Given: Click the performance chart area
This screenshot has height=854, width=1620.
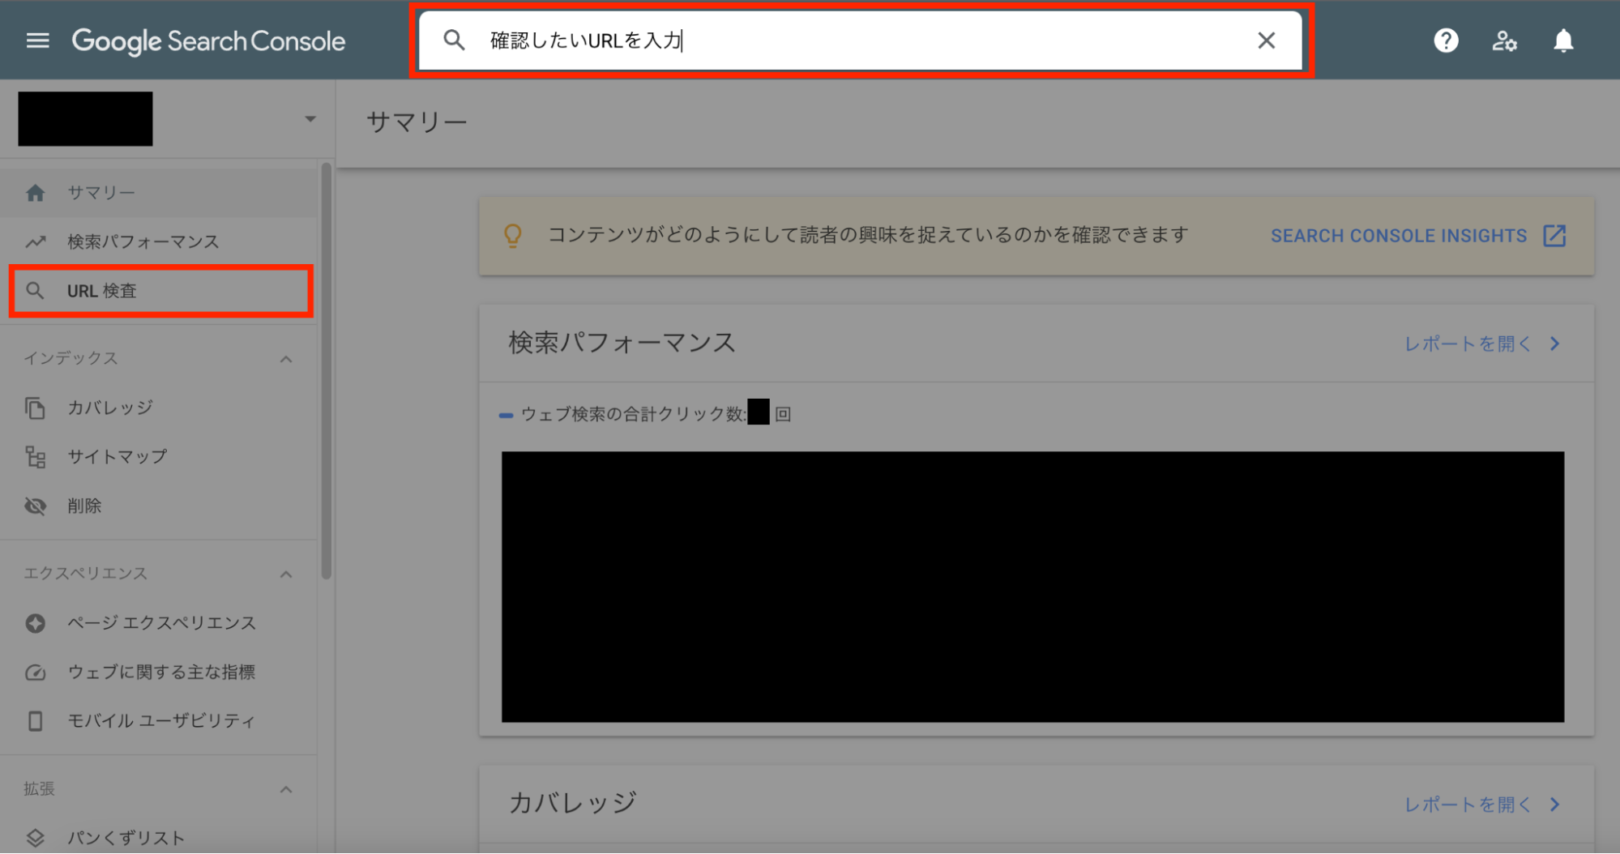Looking at the screenshot, I should click(1032, 587).
